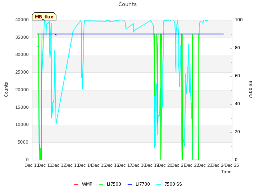Click the right axis label '7500 SS'

tap(250, 90)
